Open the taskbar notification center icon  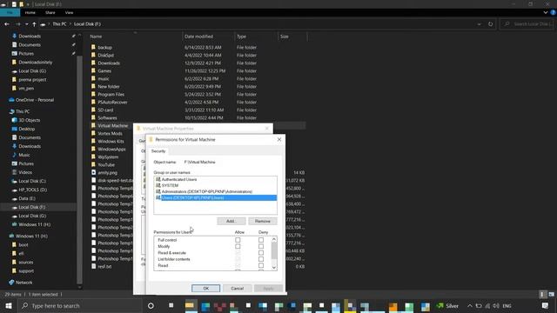point(545,305)
